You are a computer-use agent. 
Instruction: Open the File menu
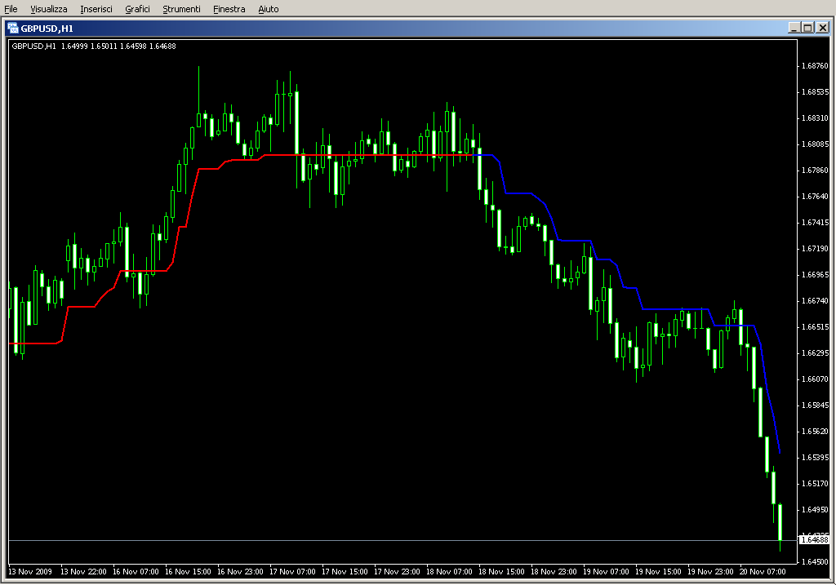11,9
